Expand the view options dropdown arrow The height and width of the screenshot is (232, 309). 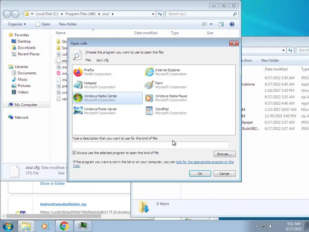211,24
